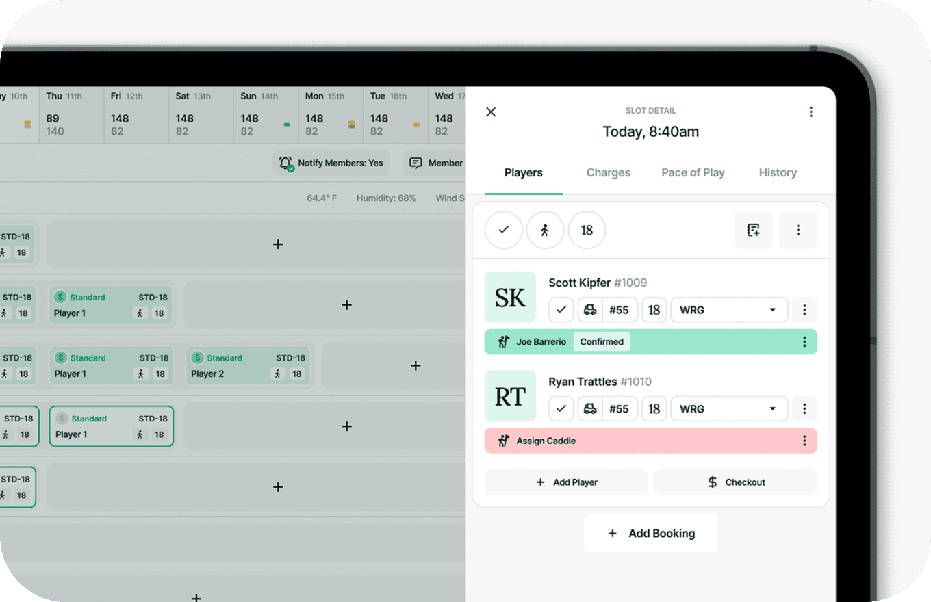This screenshot has height=602, width=931.
Task: Toggle the group check-in checkmark circle
Action: [504, 230]
